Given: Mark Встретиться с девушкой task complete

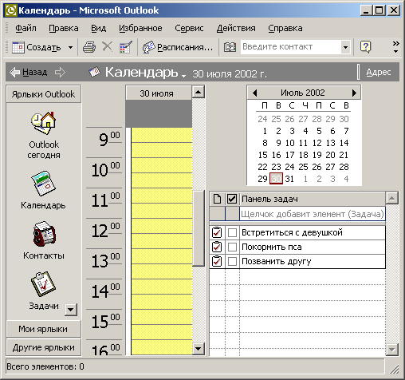Looking at the screenshot, I should pyautogui.click(x=232, y=233).
